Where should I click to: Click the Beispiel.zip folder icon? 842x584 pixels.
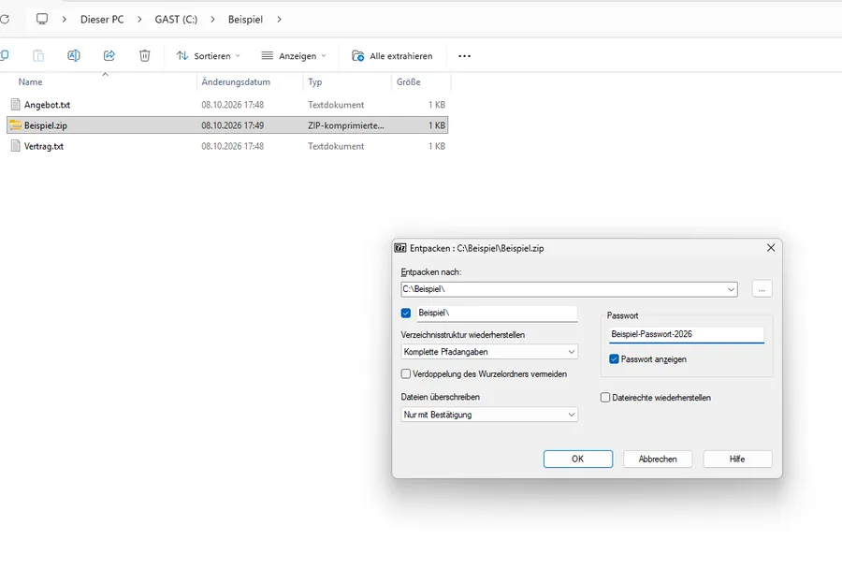click(x=16, y=125)
